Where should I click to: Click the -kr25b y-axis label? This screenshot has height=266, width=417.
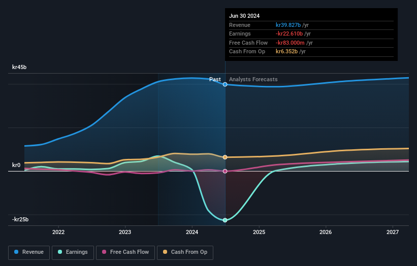point(20,219)
